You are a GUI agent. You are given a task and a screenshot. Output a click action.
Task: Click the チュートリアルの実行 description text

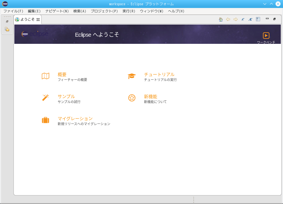click(160, 80)
